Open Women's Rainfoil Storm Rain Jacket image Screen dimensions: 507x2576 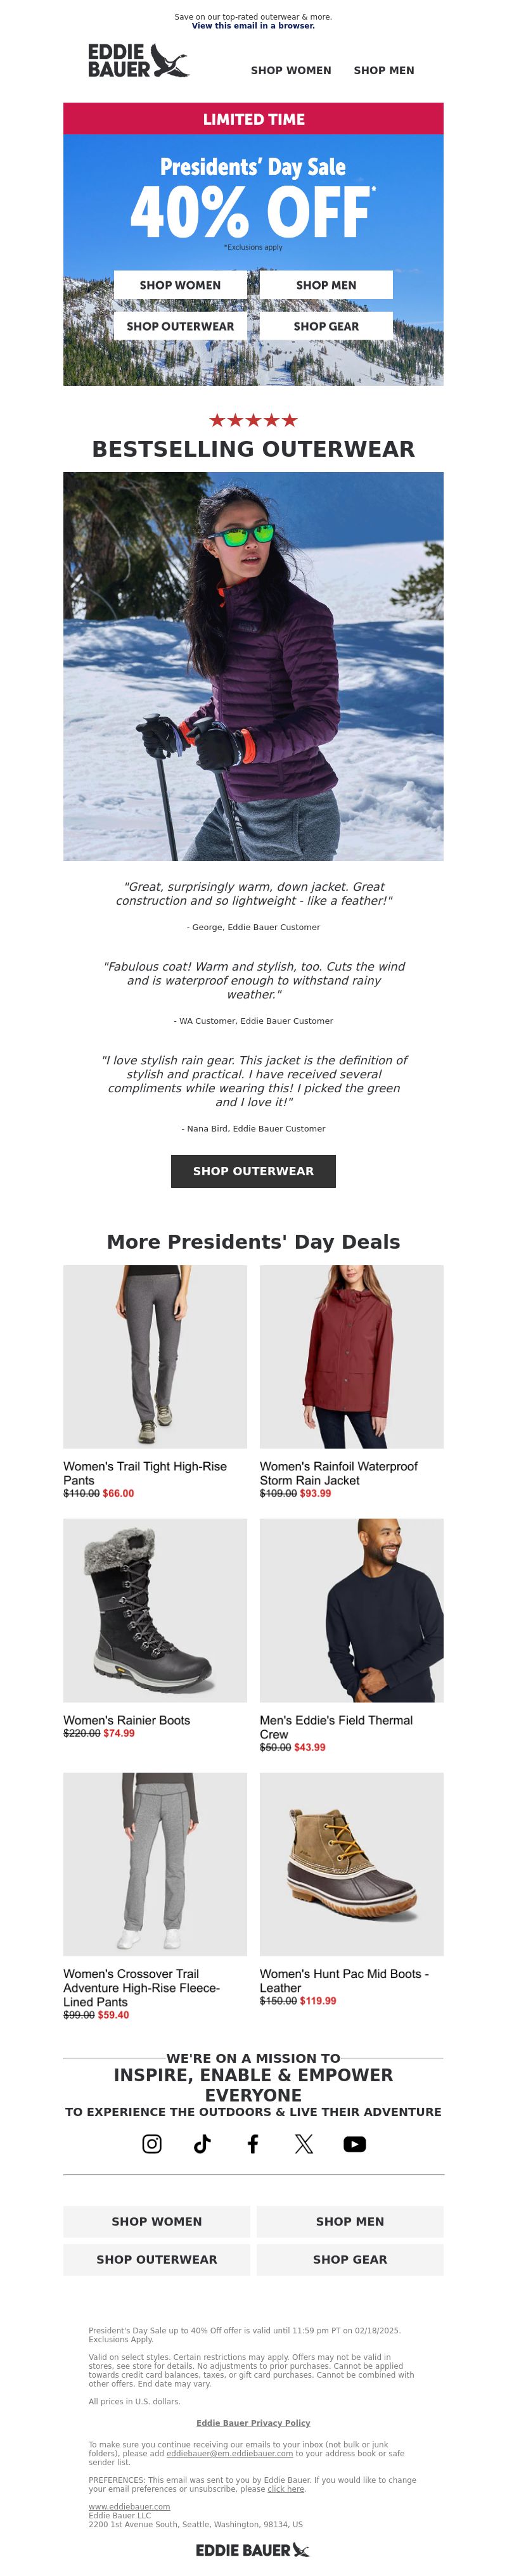coord(351,1356)
